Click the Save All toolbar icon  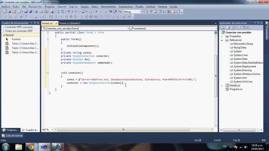(x=31, y=12)
